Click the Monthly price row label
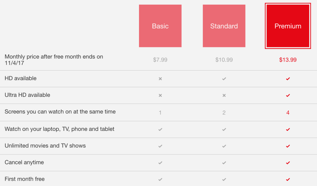Viewport: 317px width, 186px height. click(54, 60)
